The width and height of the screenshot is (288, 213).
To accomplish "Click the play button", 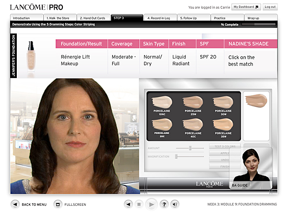I will click(151, 204).
